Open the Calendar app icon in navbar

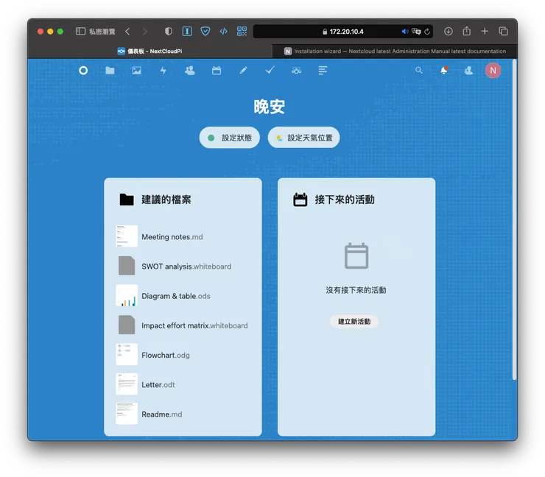(x=217, y=71)
